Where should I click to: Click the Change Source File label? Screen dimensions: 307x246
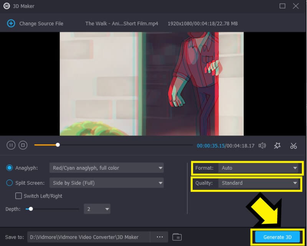[41, 23]
